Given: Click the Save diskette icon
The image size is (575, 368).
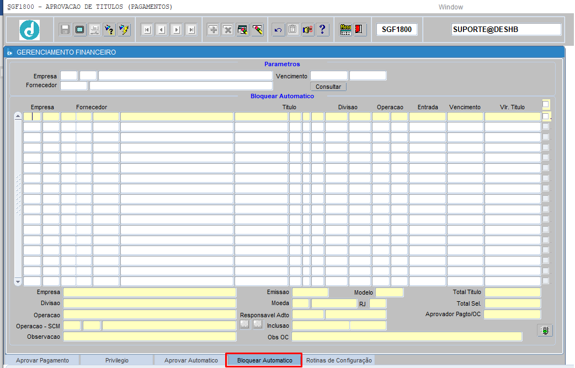Looking at the screenshot, I should click(65, 30).
